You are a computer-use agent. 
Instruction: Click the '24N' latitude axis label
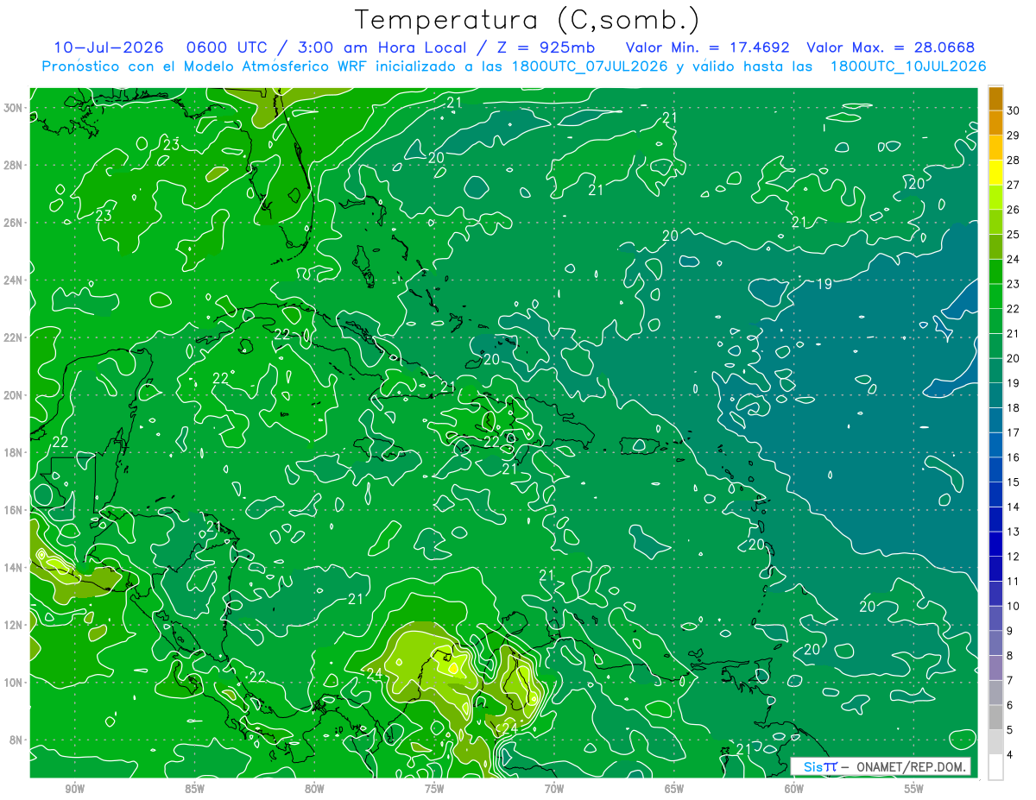pos(14,280)
